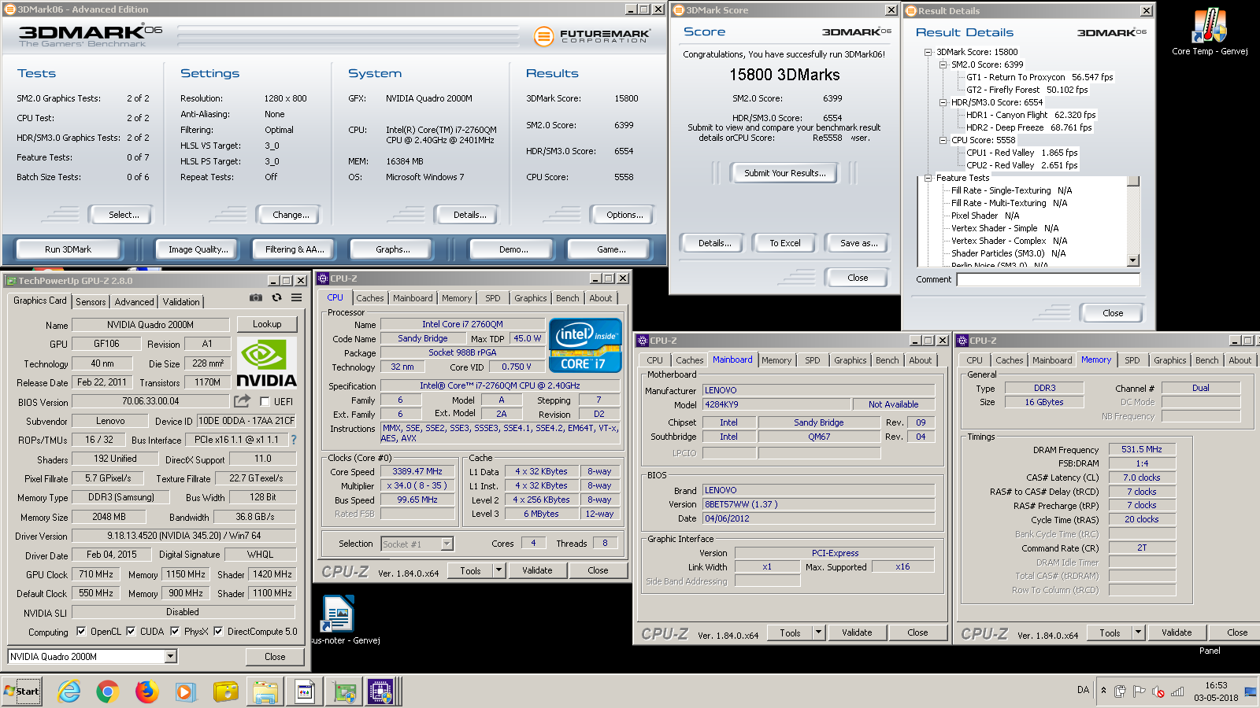The image size is (1260, 708).
Task: Click the muted volume tray icon
Action: pos(1158,691)
